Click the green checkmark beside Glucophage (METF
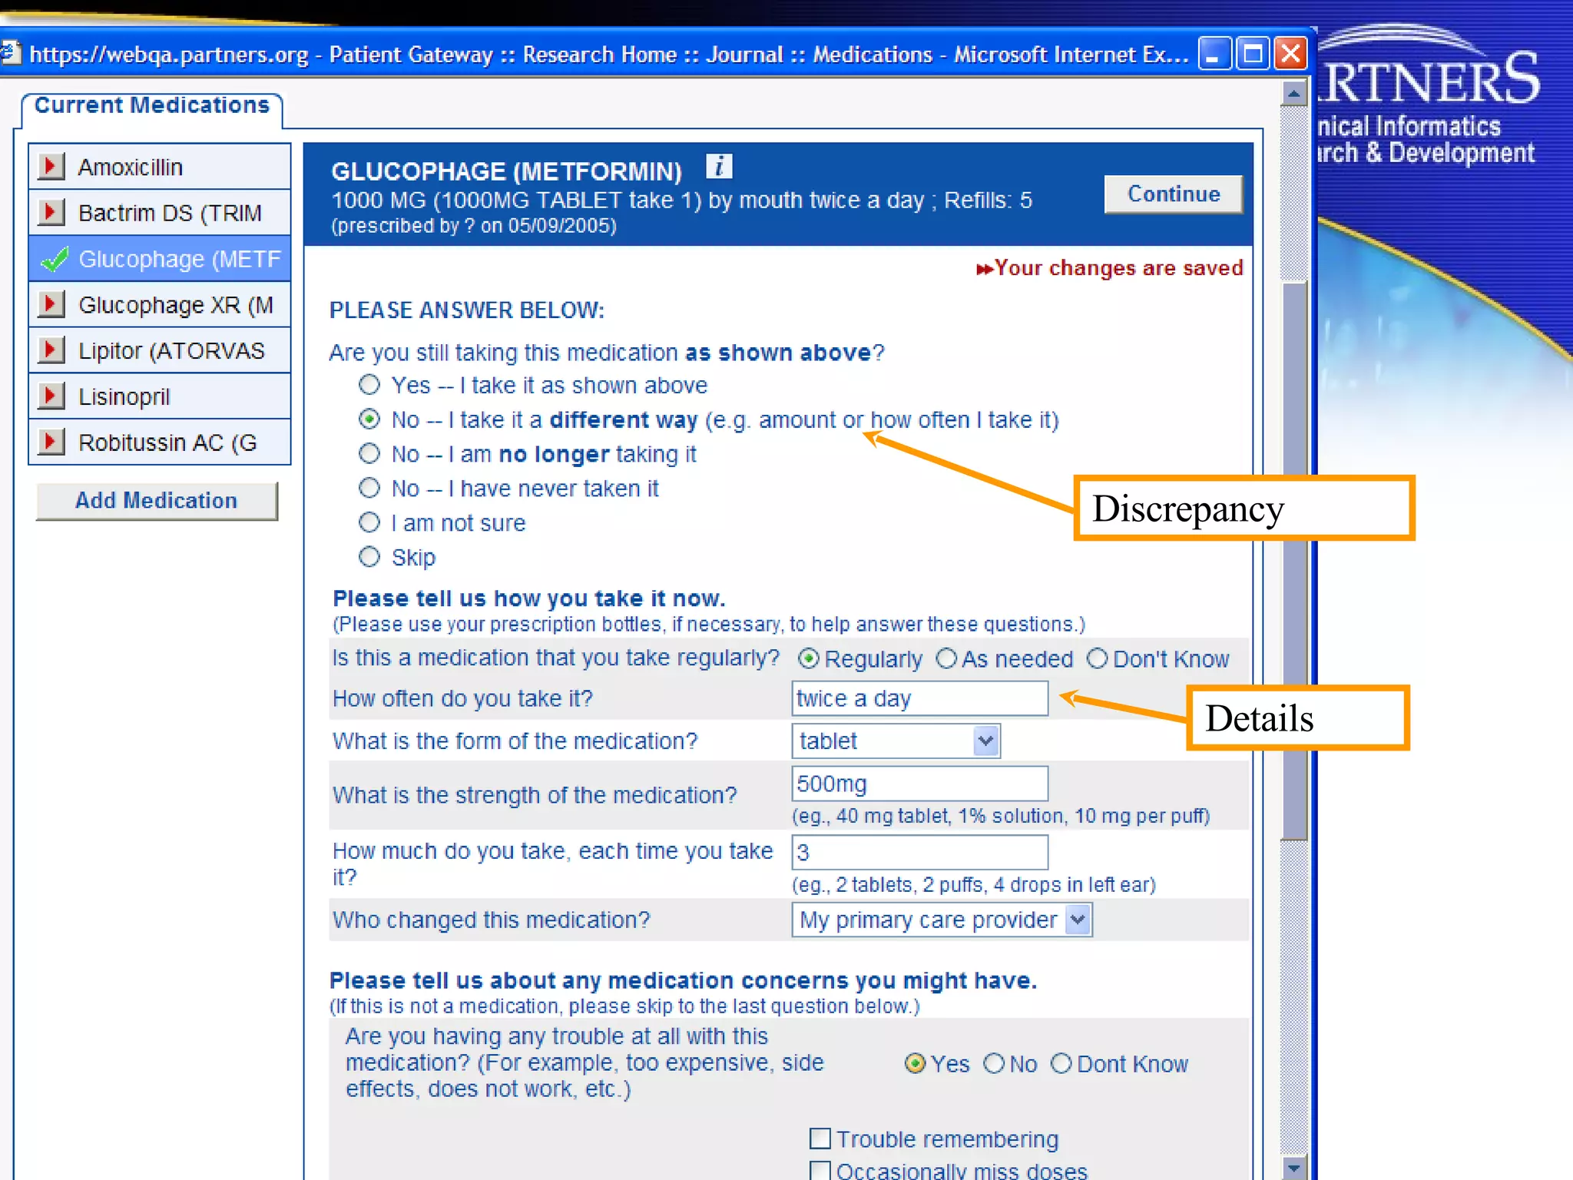 (55, 259)
